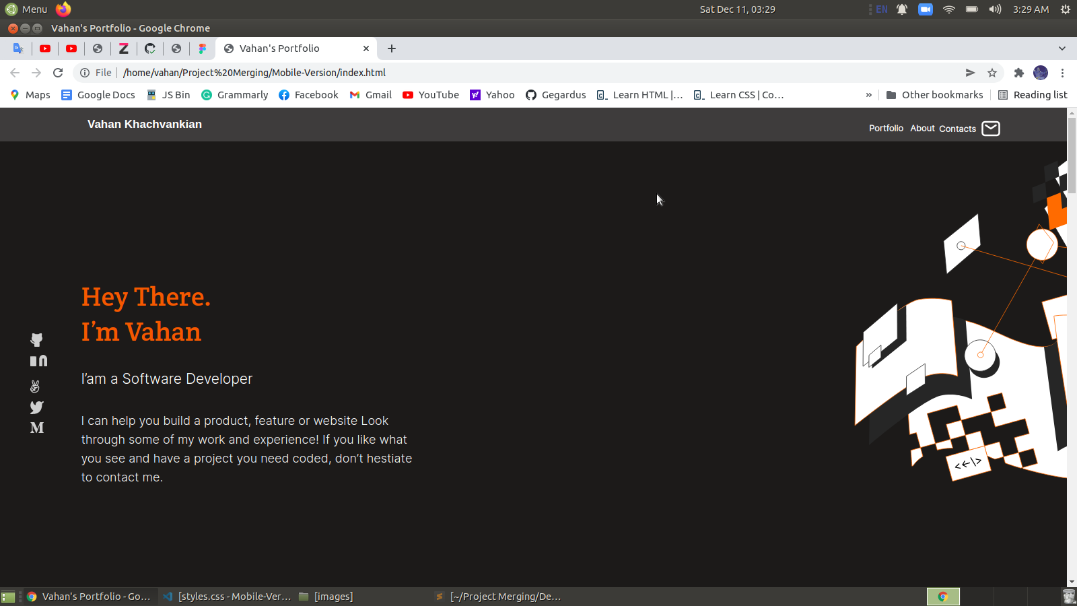Image resolution: width=1077 pixels, height=606 pixels.
Task: Open the GitHub profile icon in sidebar
Action: click(x=36, y=339)
